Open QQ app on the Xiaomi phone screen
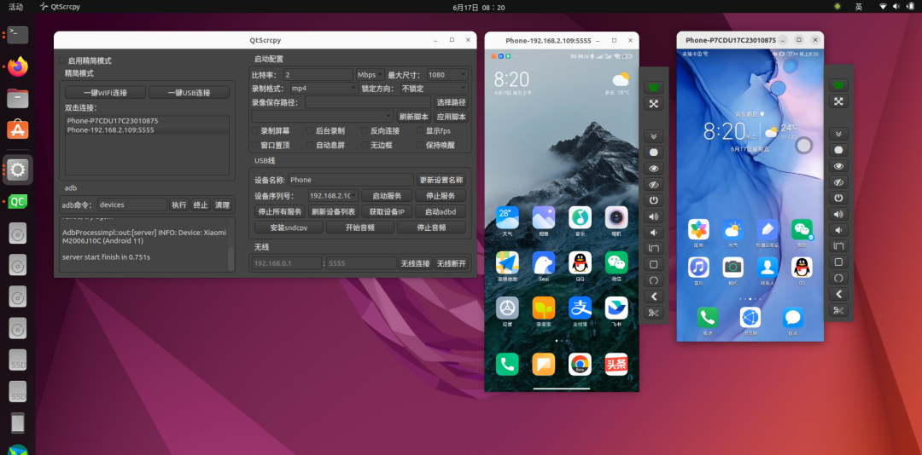 tap(580, 263)
